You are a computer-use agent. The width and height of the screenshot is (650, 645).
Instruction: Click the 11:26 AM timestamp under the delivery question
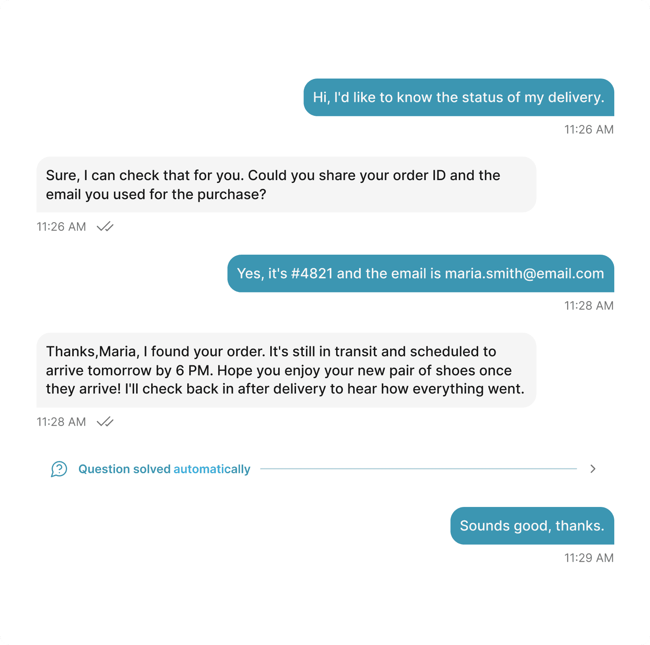coord(589,129)
